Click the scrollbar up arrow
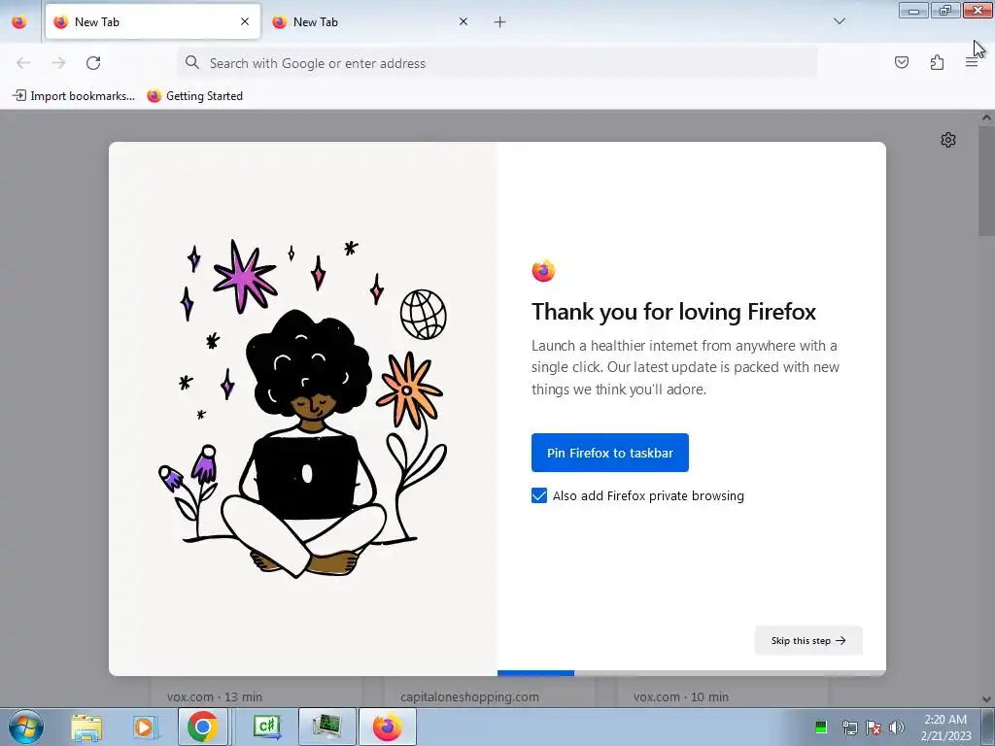Image resolution: width=995 pixels, height=746 pixels. [986, 118]
